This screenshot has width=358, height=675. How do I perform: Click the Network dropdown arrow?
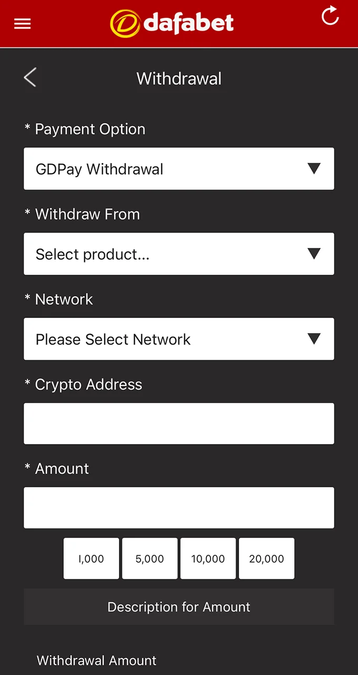314,339
